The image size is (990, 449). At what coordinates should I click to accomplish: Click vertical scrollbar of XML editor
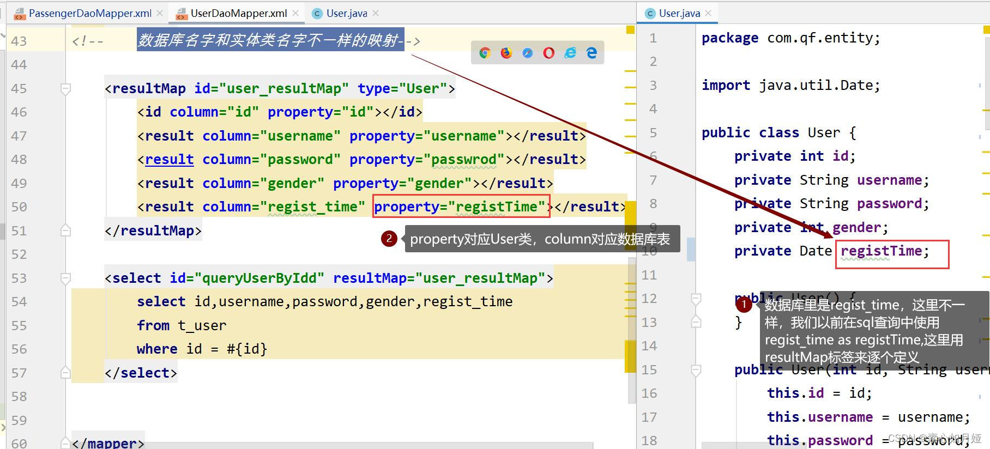click(x=632, y=330)
